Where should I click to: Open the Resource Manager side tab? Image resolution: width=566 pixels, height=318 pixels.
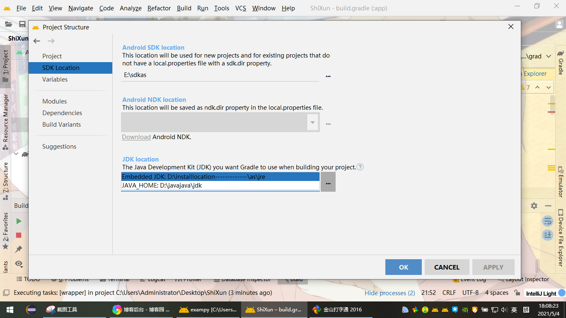[6, 122]
